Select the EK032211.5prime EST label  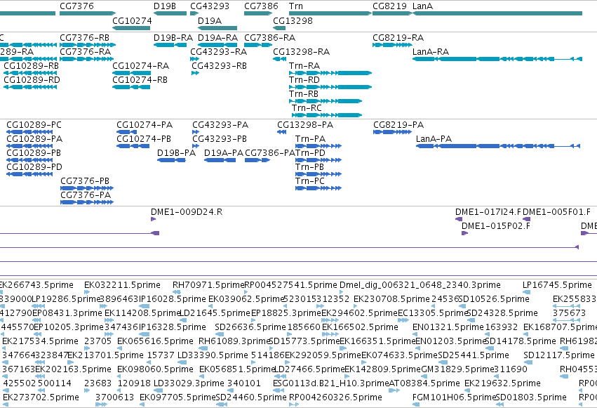[122, 285]
